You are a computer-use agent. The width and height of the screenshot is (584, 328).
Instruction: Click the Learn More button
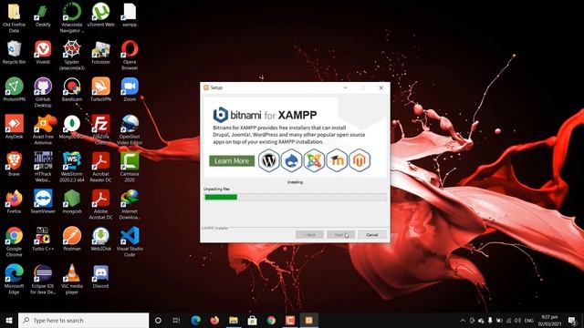pos(232,161)
